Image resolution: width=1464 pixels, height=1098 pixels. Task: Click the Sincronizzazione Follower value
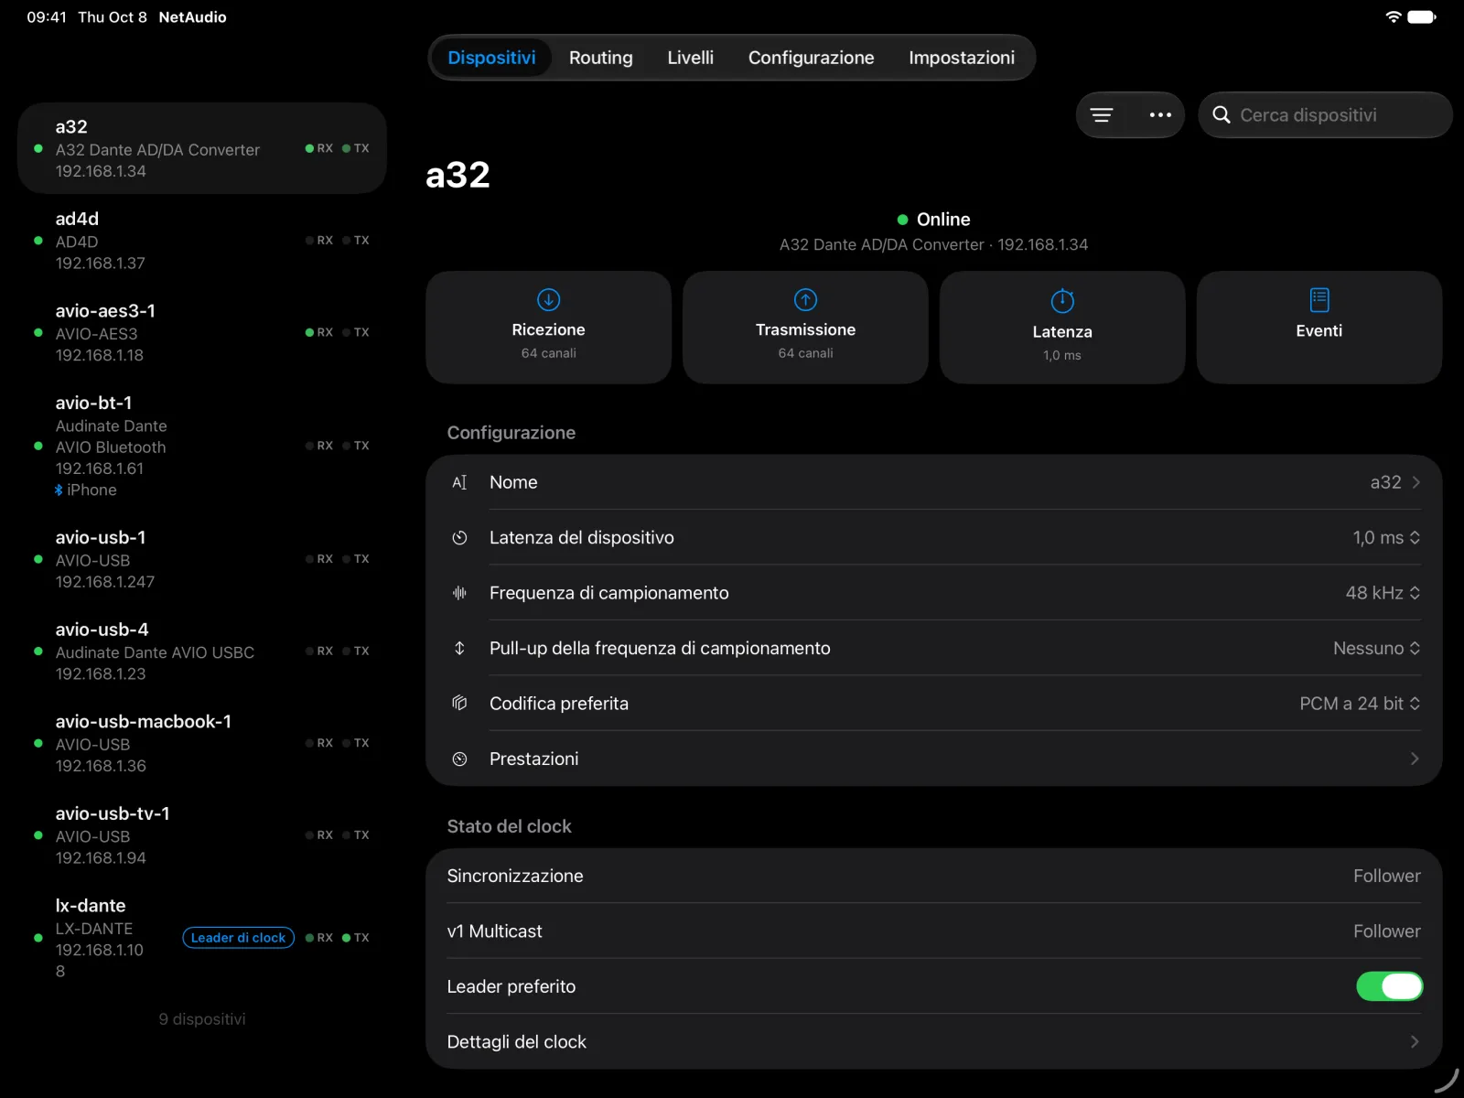(x=1386, y=876)
